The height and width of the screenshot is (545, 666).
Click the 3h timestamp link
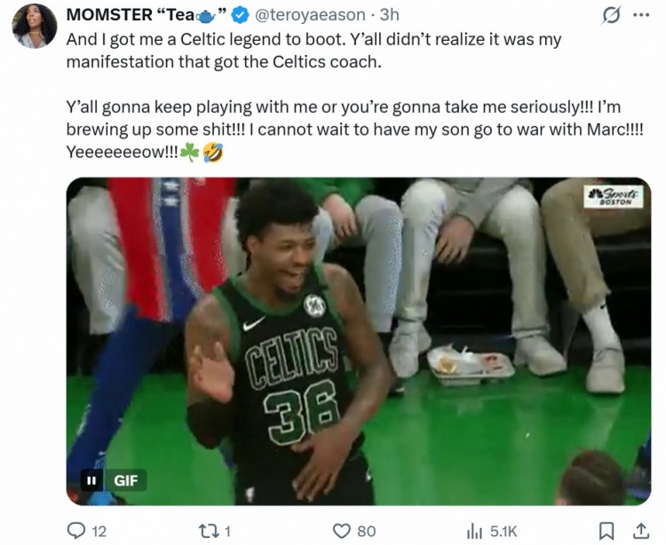390,15
